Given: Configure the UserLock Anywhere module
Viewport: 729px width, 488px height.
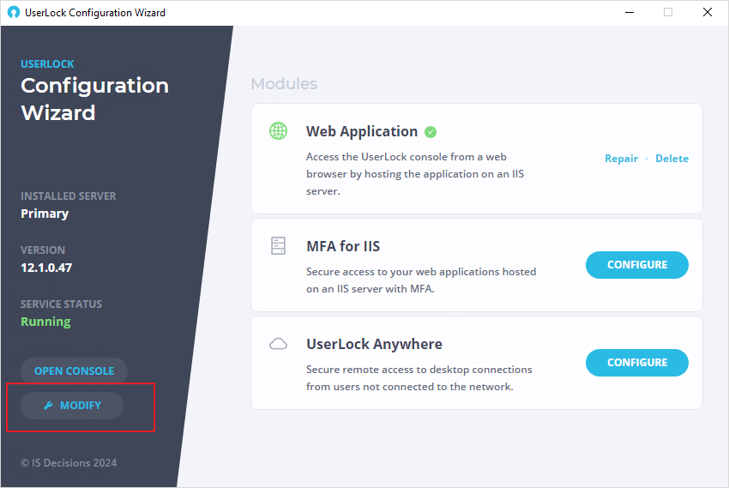Looking at the screenshot, I should (x=637, y=363).
